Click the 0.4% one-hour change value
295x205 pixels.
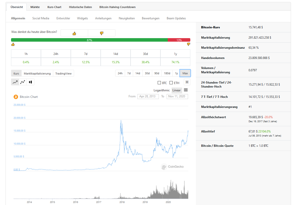coord(26,62)
